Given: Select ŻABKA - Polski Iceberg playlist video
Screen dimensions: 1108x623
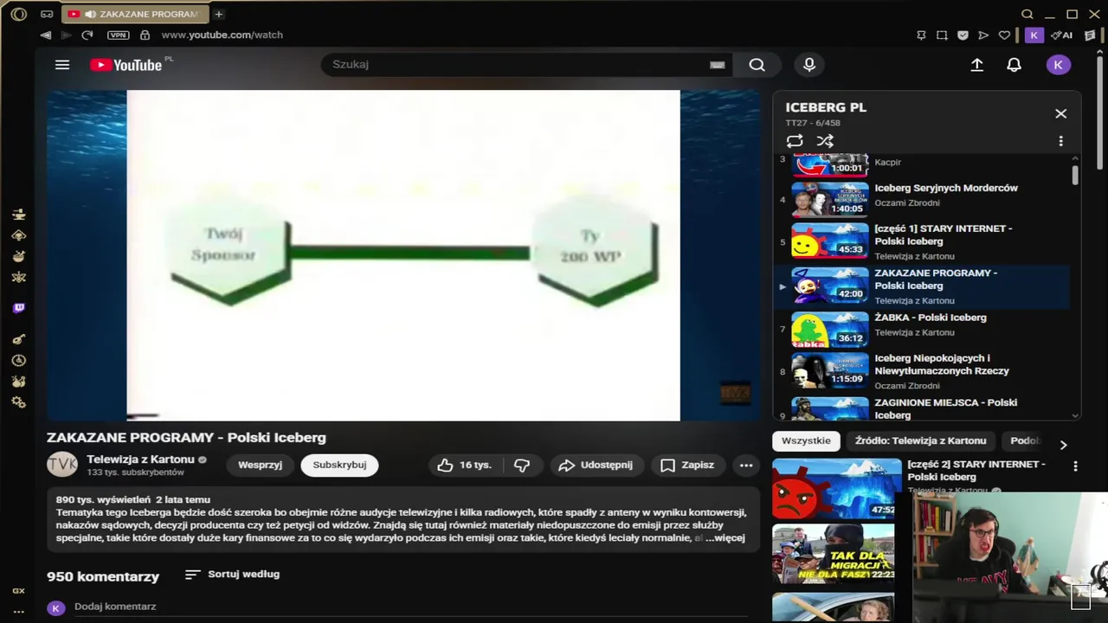Looking at the screenshot, I should pos(924,330).
